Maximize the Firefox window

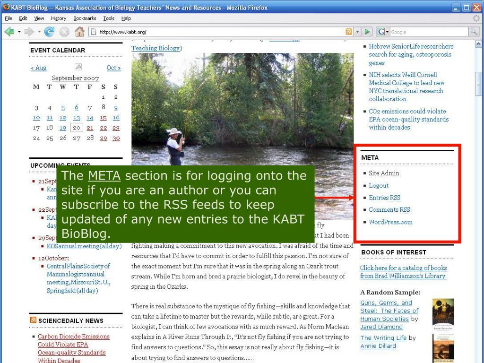click(x=467, y=8)
